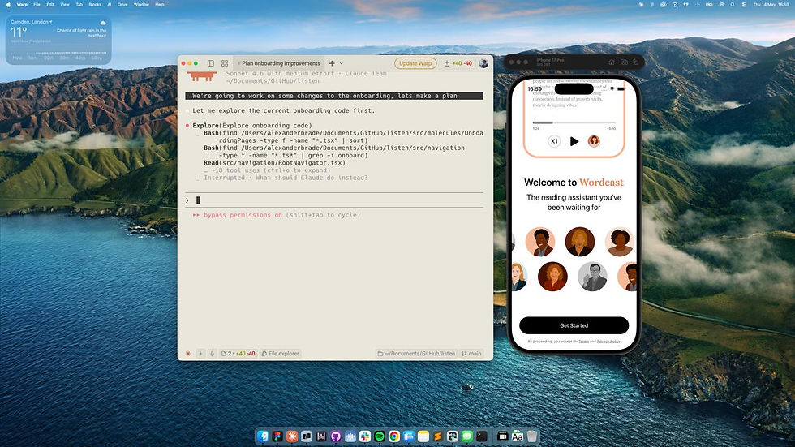Open Slack from the dock
This screenshot has width=795, height=447.
coord(365,436)
